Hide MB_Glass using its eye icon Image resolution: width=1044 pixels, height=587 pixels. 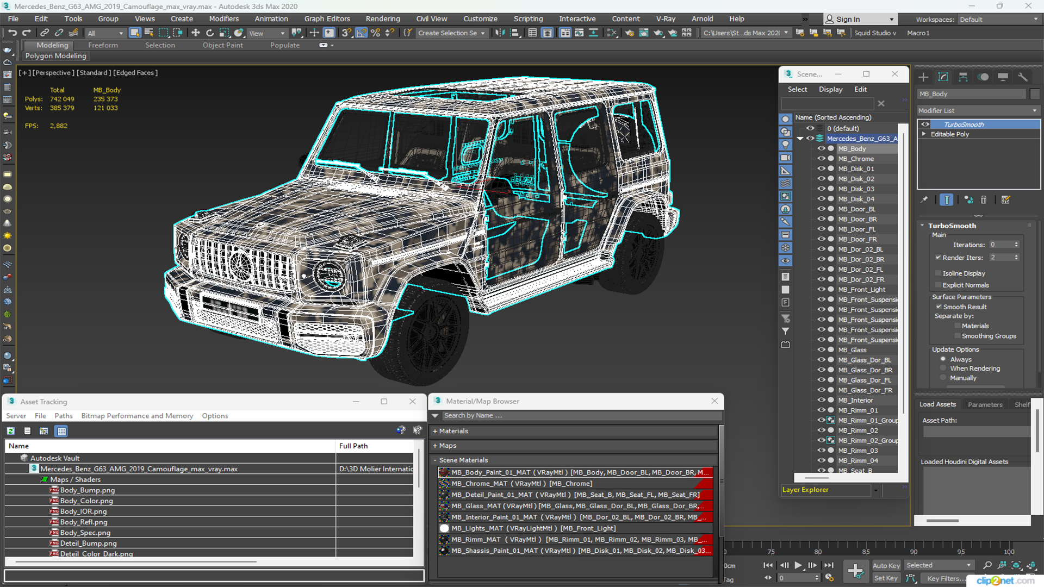(x=821, y=349)
